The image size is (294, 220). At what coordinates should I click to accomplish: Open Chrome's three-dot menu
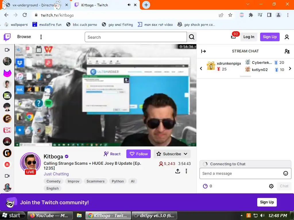(x=288, y=15)
